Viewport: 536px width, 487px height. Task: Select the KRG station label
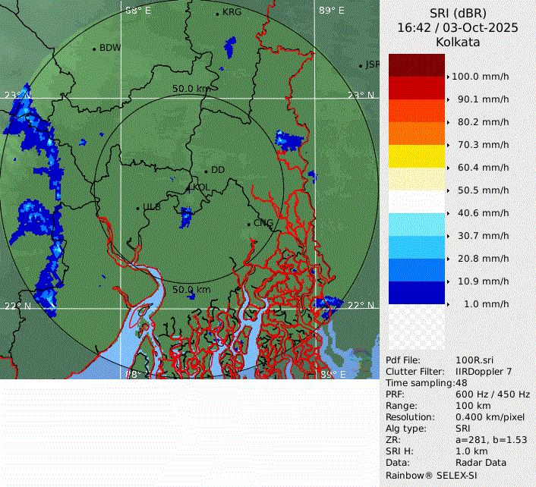pyautogui.click(x=231, y=13)
